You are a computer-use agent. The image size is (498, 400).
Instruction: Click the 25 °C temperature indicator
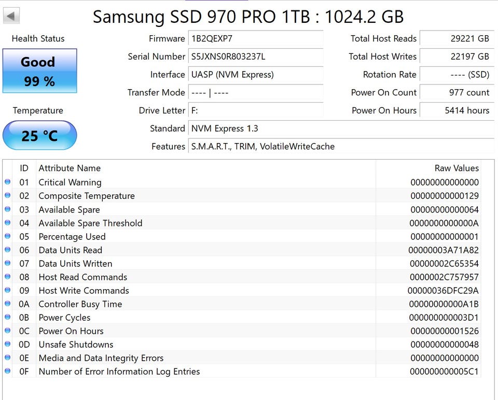click(40, 135)
